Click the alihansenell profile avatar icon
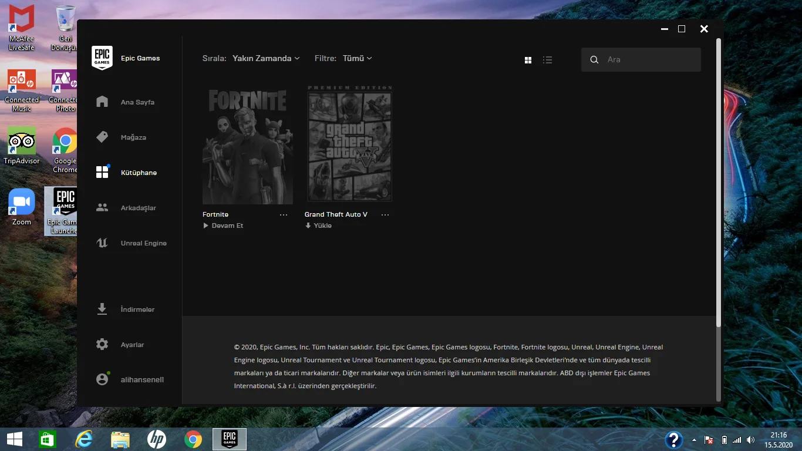802x451 pixels. (x=102, y=379)
